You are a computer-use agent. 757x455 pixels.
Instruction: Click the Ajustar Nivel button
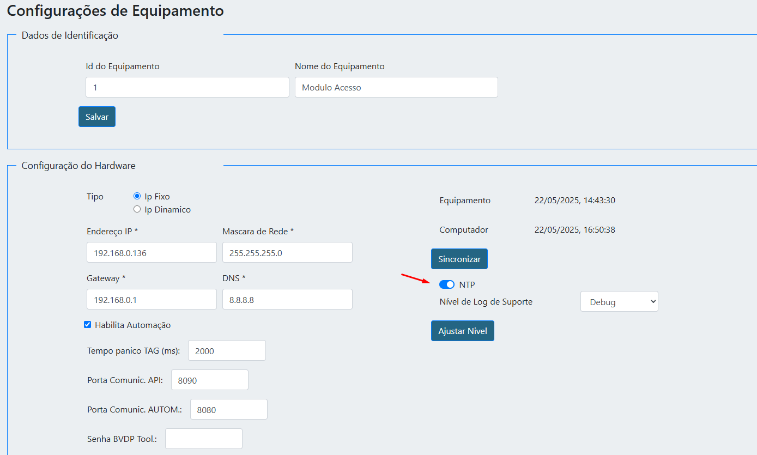462,331
